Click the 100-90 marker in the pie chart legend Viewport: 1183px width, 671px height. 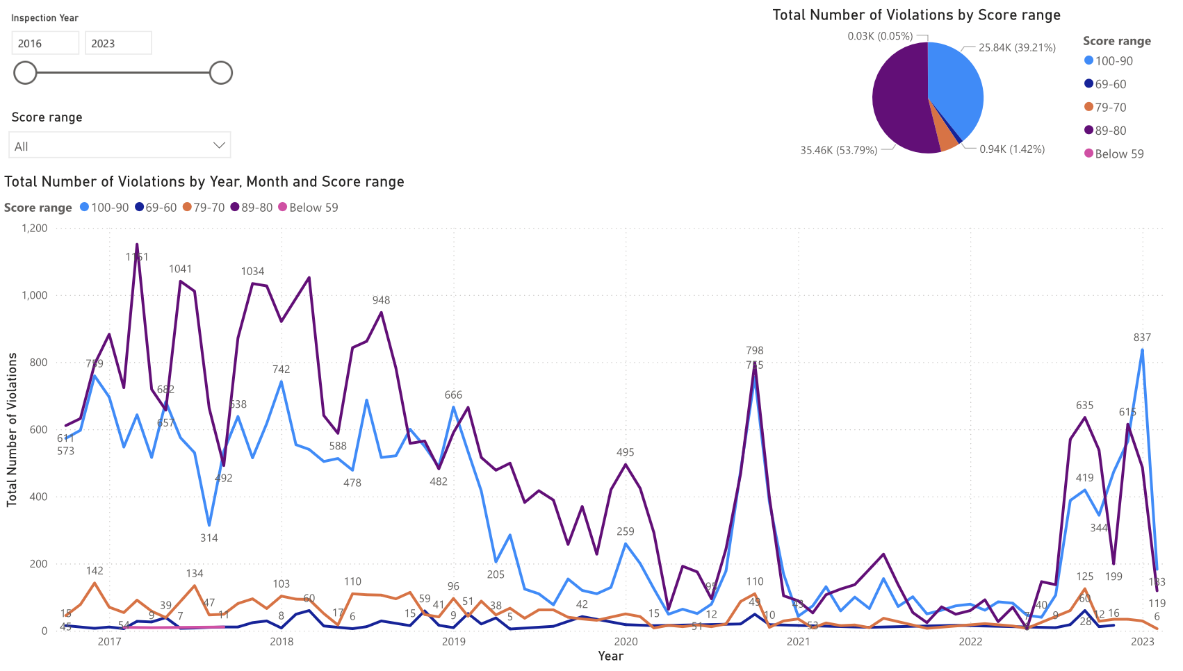(x=1088, y=60)
